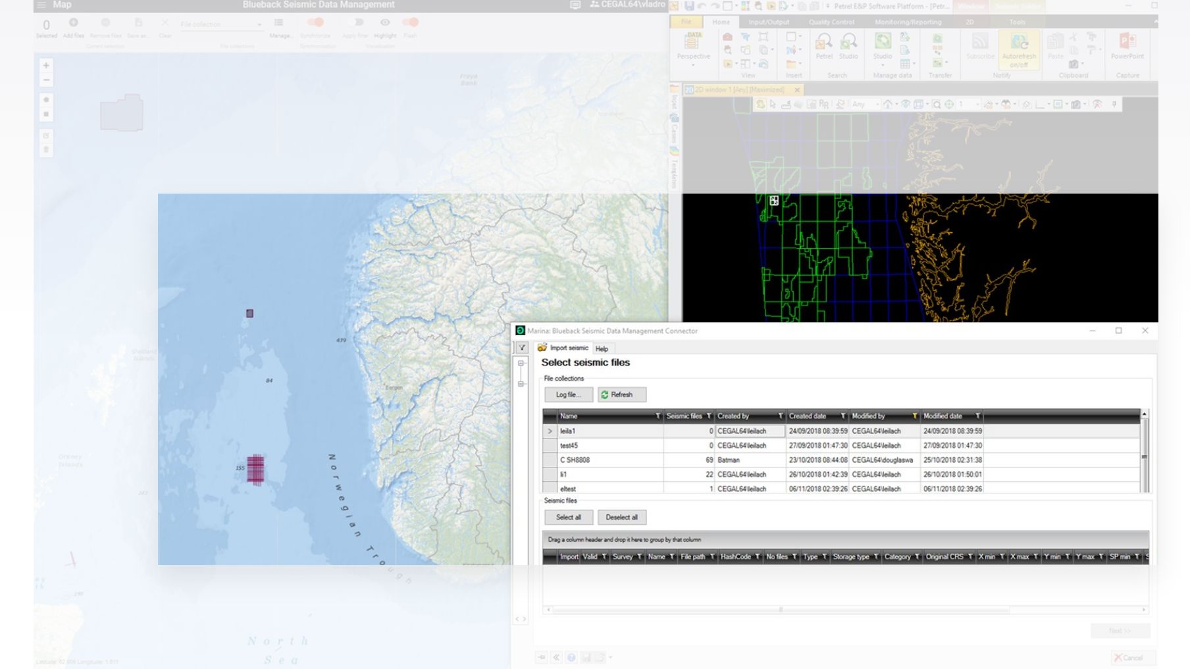Screen dimensions: 1190x669
Task: Select the polygon draw tool on the map
Action: click(46, 99)
